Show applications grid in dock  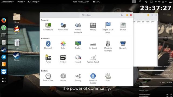pos(4,80)
